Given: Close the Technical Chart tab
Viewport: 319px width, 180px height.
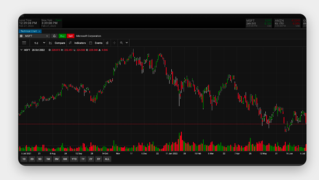Looking at the screenshot, I should point(39,31).
